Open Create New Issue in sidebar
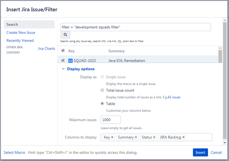This screenshot has width=229, height=161. pyautogui.click(x=21, y=33)
